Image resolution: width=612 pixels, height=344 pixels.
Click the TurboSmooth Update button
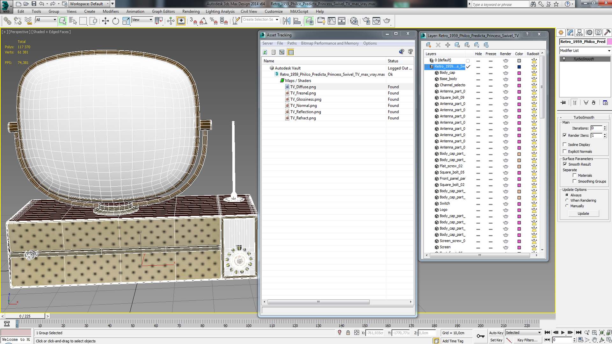coord(583,213)
